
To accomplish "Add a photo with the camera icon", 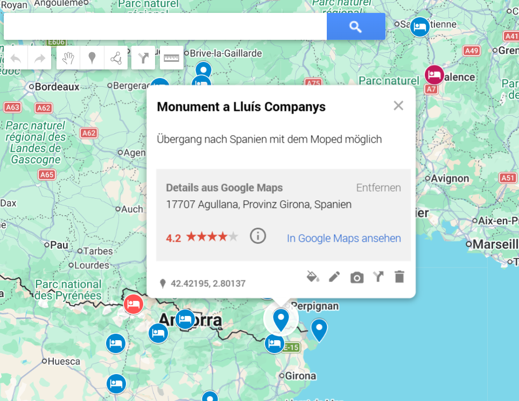I will (356, 277).
